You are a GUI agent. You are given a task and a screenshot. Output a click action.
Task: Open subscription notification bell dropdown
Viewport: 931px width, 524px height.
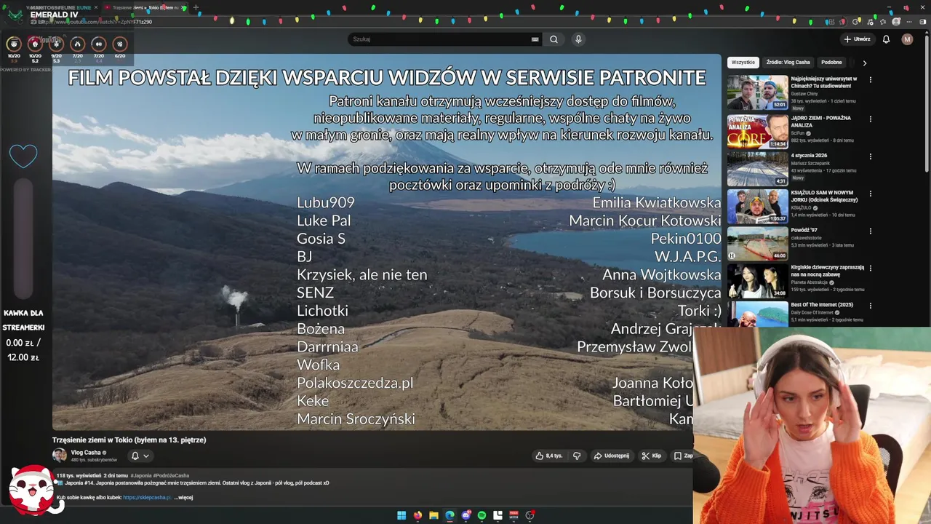(x=140, y=456)
